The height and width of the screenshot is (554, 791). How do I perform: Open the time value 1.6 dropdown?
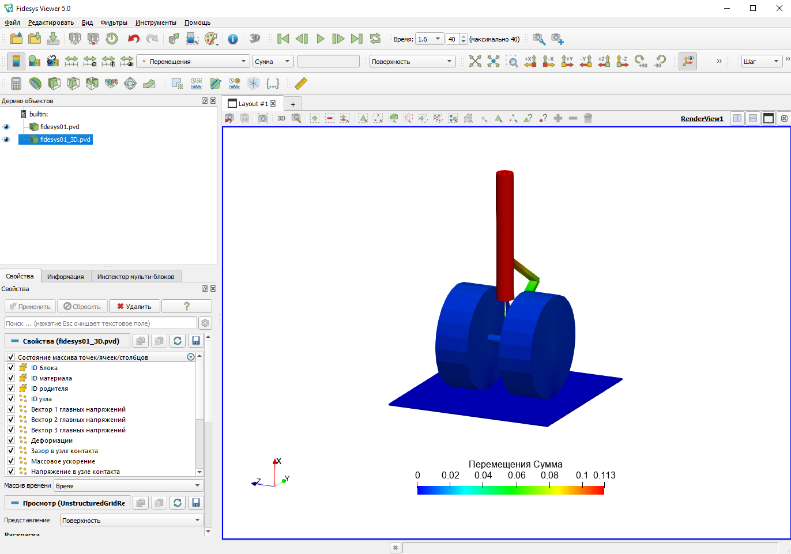(x=430, y=39)
